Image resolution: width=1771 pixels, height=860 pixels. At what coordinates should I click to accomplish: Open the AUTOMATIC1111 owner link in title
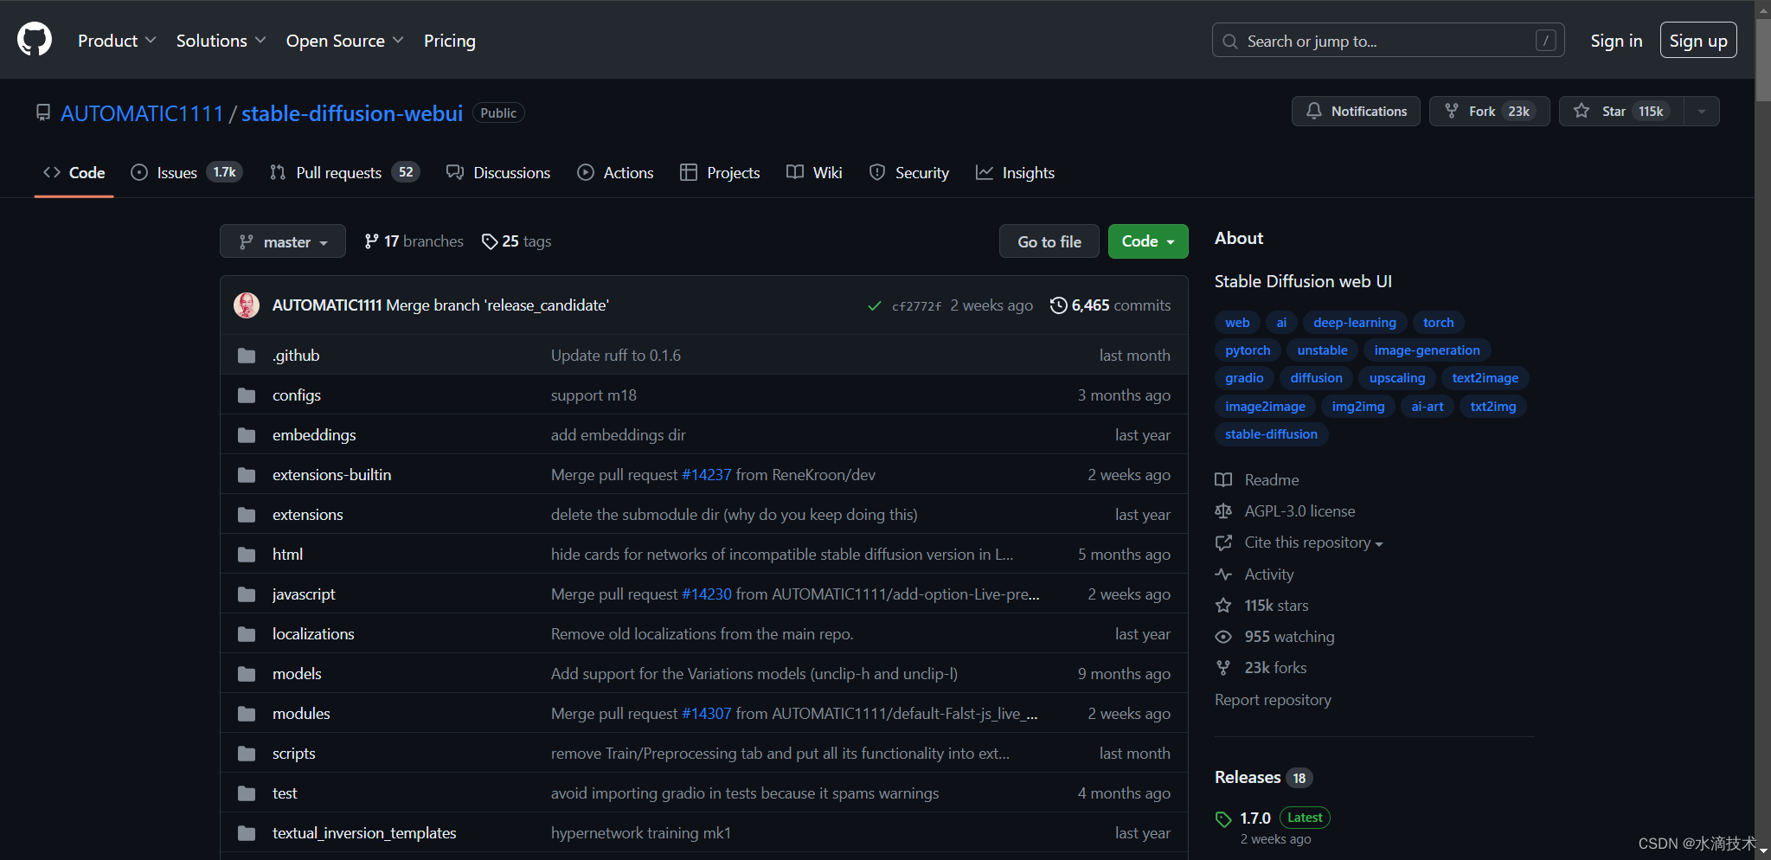[142, 113]
